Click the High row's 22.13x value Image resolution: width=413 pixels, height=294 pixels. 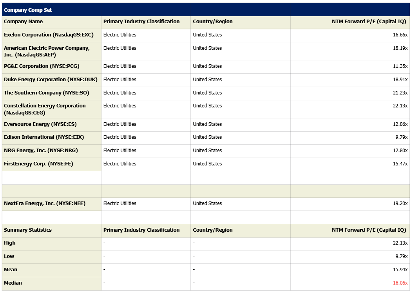(x=400, y=243)
